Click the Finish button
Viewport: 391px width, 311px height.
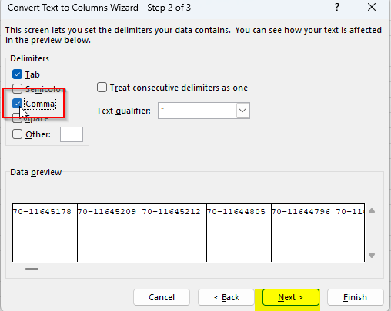pyautogui.click(x=356, y=297)
